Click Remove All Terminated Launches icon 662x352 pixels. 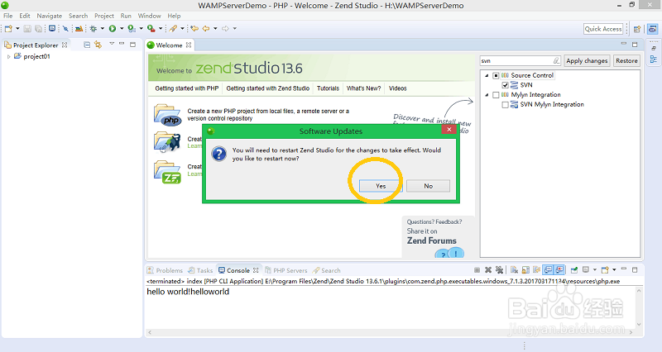500,270
